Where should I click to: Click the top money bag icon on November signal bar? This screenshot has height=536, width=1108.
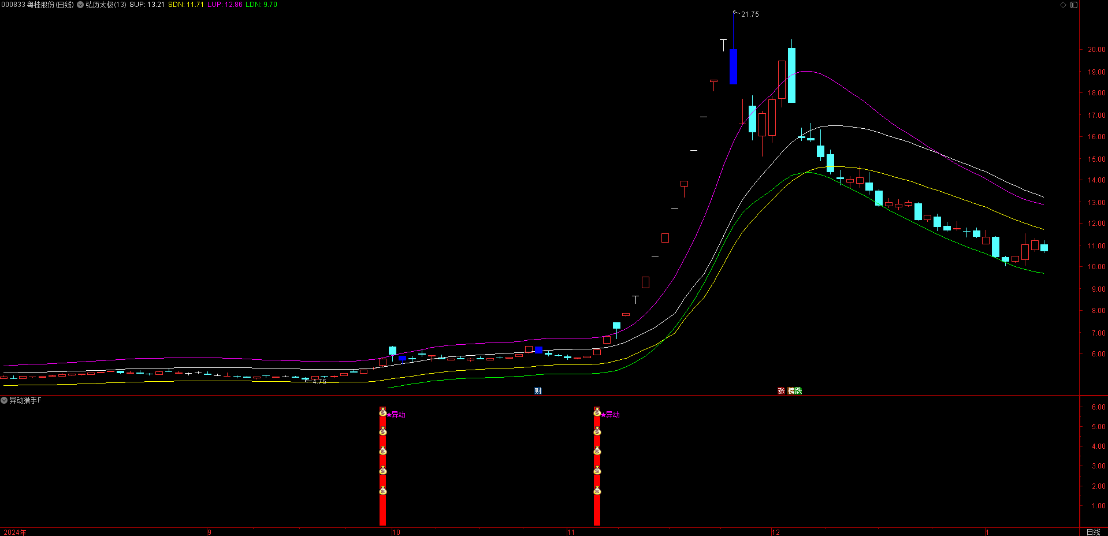click(x=597, y=412)
